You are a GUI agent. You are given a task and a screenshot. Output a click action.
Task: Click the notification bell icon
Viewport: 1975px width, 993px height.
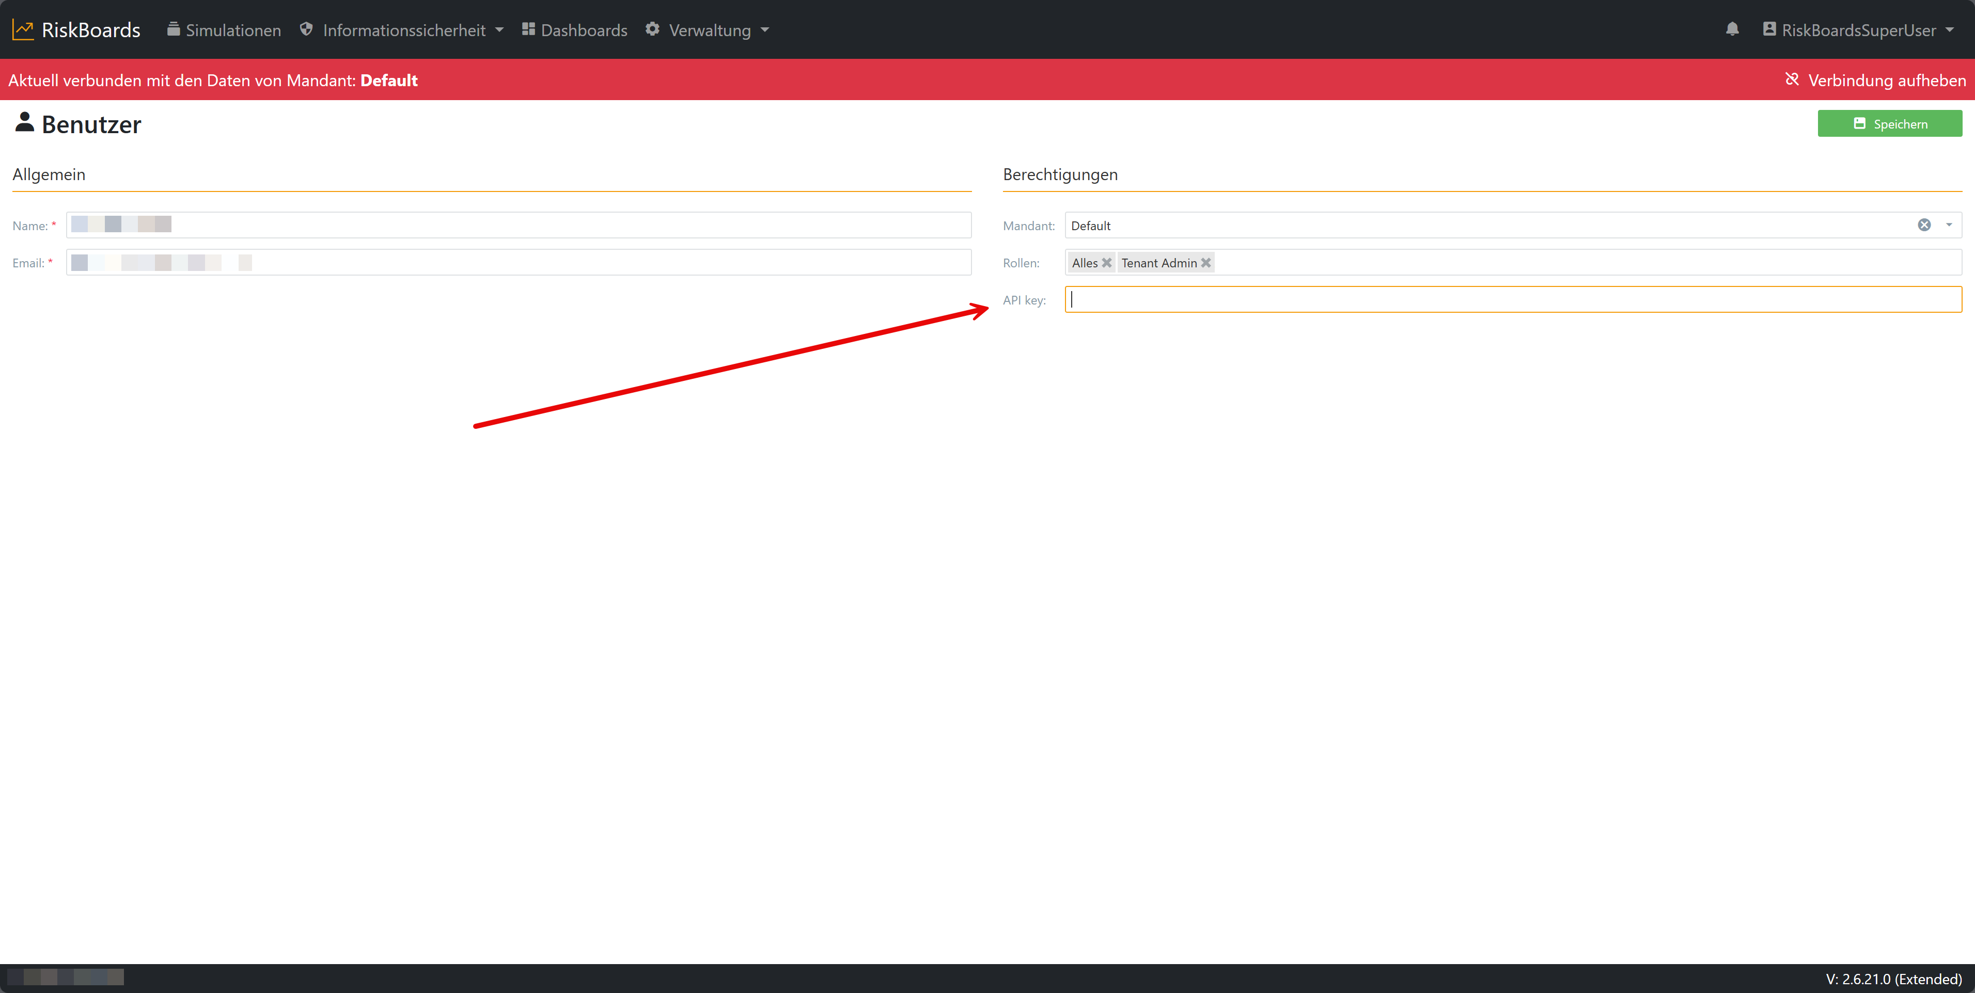point(1732,29)
